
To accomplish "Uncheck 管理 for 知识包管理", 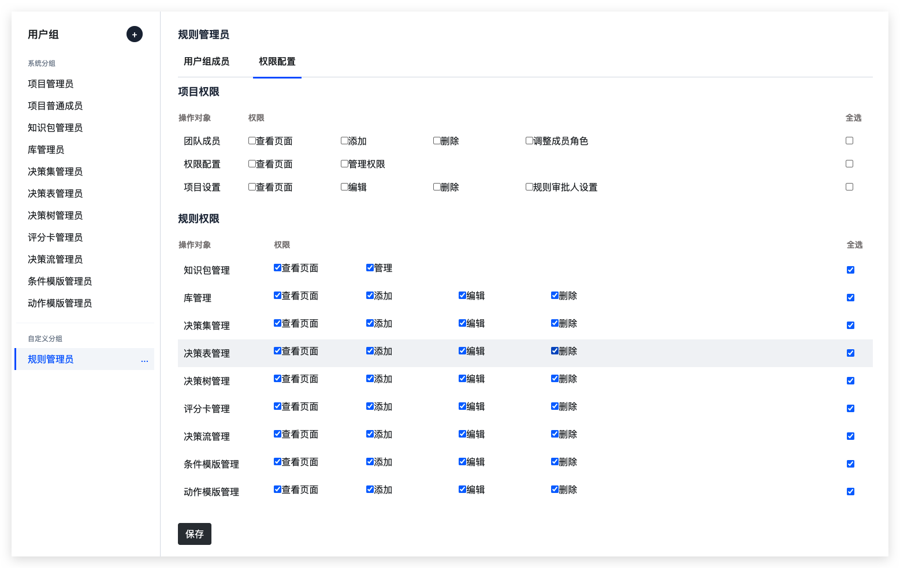I will [370, 268].
